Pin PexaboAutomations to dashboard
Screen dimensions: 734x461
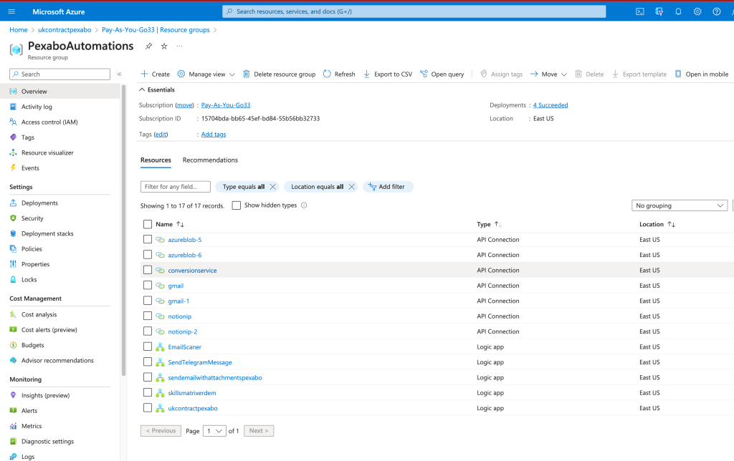click(x=148, y=46)
